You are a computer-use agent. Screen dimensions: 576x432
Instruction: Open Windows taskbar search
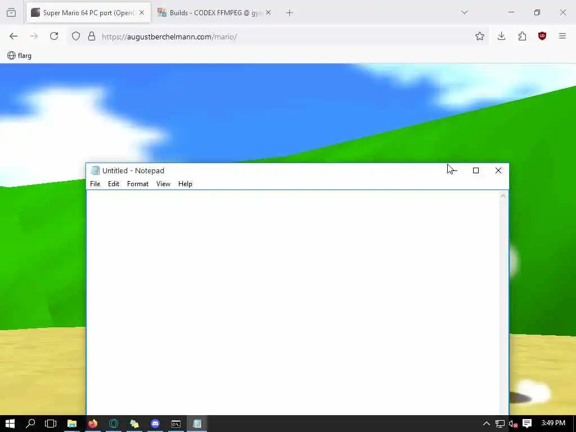click(x=30, y=424)
